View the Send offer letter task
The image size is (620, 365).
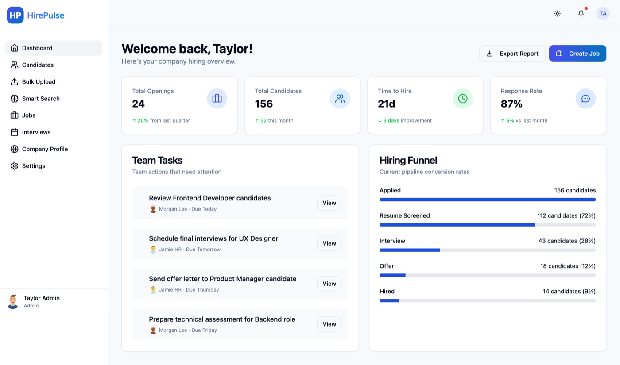tap(329, 284)
